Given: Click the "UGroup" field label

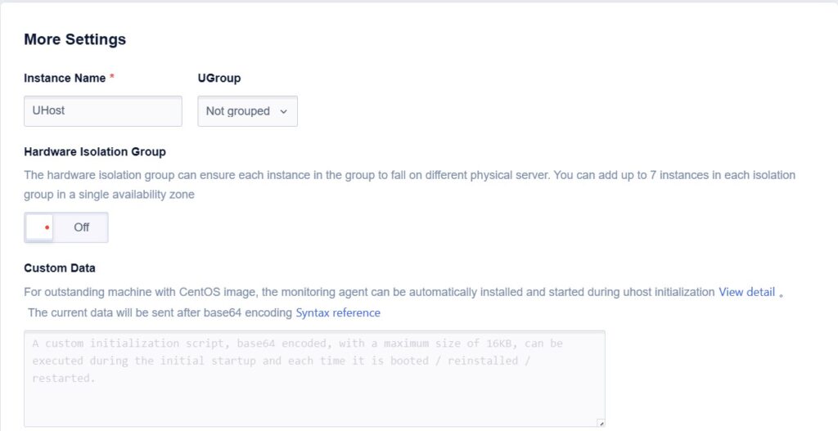Looking at the screenshot, I should pos(219,79).
